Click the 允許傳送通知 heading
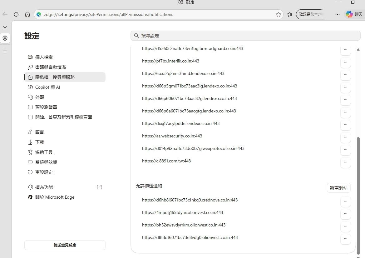The height and width of the screenshot is (258, 365). [x=149, y=186]
